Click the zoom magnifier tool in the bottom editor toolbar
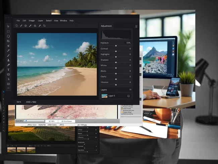Image resolution: width=218 pixels, height=164 pixels. [x=4, y=131]
